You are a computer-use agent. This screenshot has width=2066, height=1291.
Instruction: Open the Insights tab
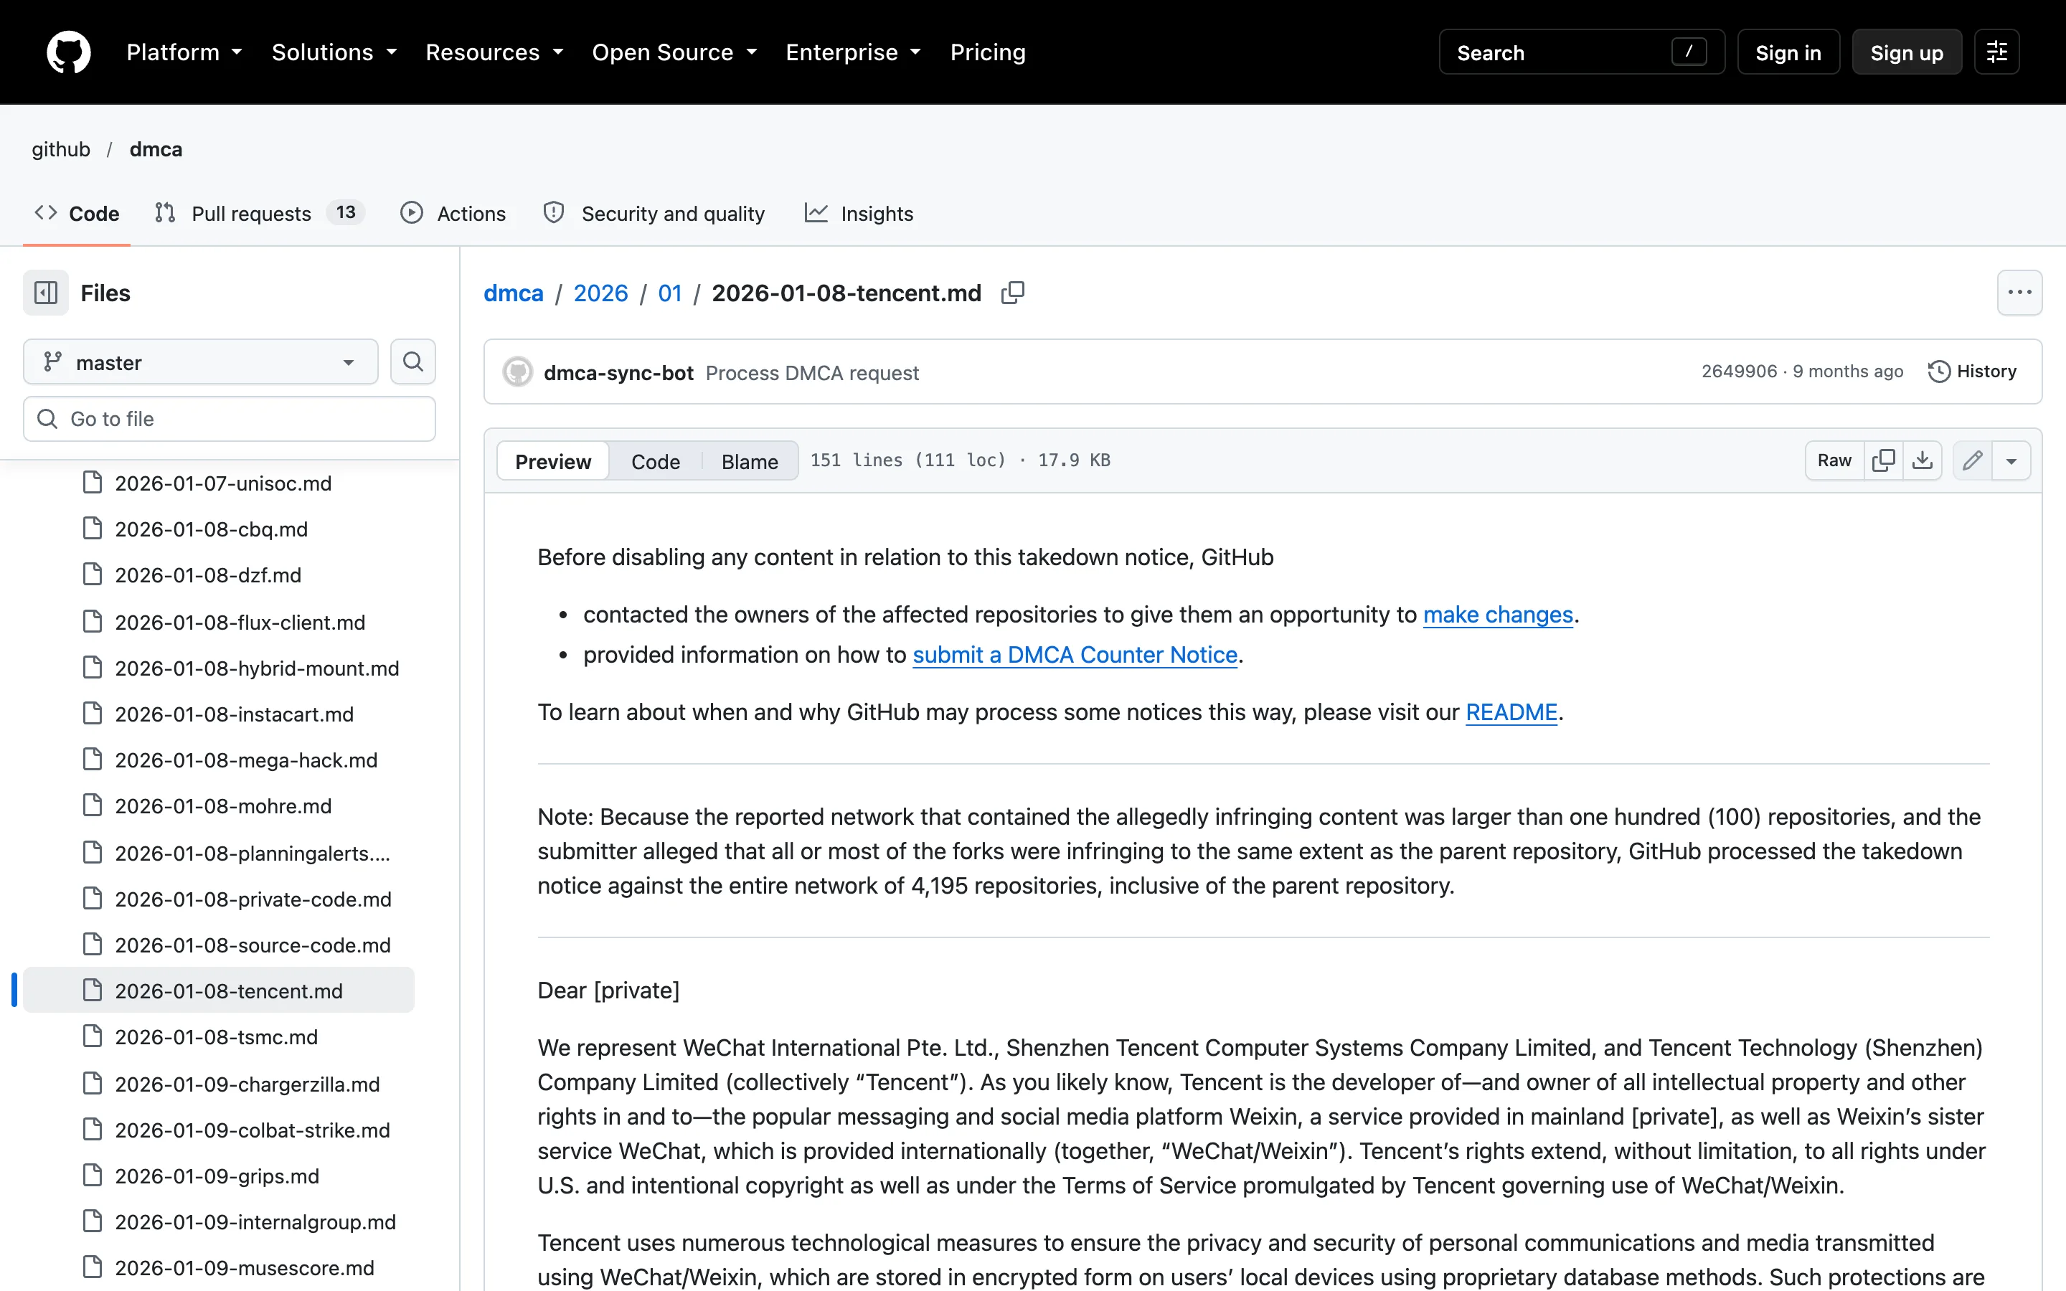pos(859,214)
